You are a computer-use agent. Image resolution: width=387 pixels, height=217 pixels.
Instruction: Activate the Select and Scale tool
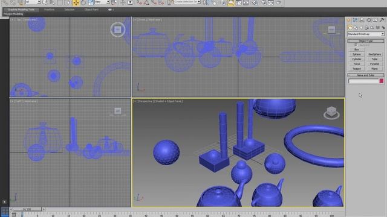point(91,2)
